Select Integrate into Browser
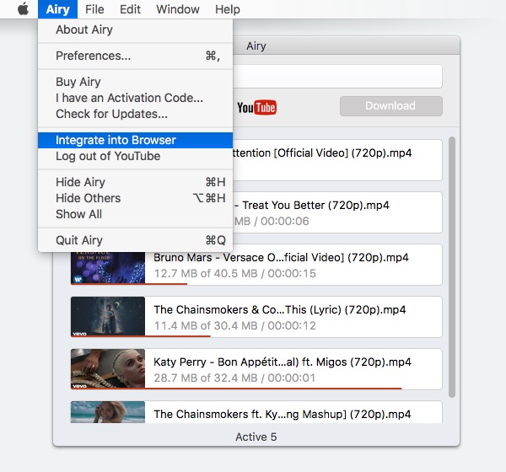Screen dimensions: 506x472 [135, 140]
